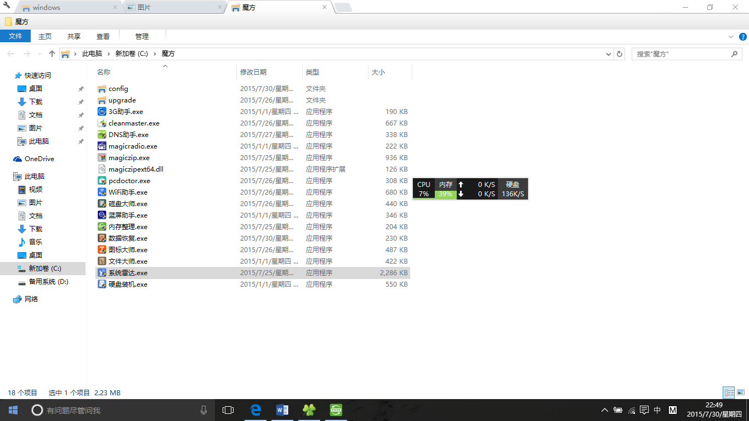Click the taskbar clock showing 22:49
Image resolution: width=749 pixels, height=421 pixels.
[714, 409]
